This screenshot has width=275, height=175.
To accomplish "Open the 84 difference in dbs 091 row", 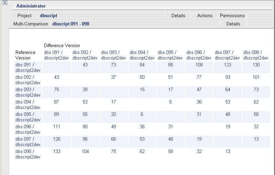I will 142,65.
